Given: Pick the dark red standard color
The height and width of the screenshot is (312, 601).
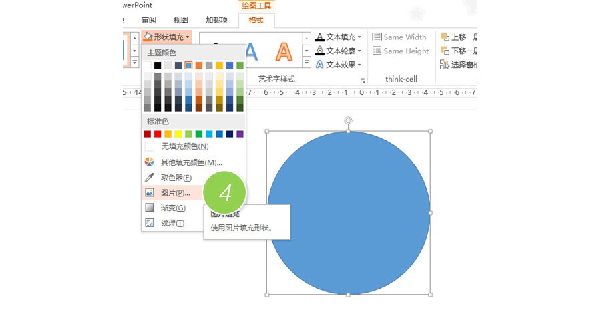Looking at the screenshot, I should 148,134.
